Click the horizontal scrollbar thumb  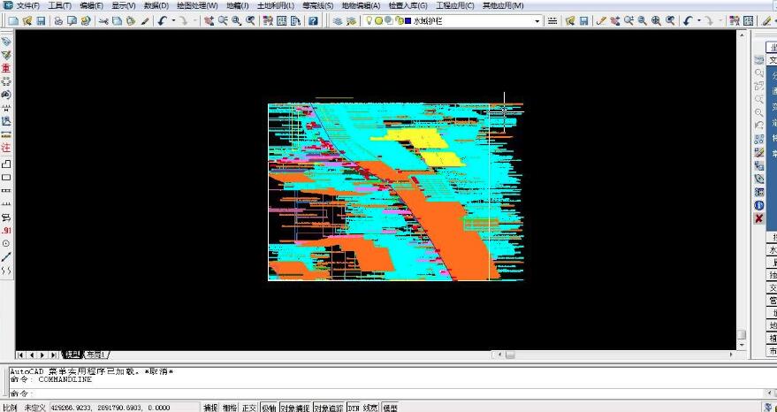(510, 355)
